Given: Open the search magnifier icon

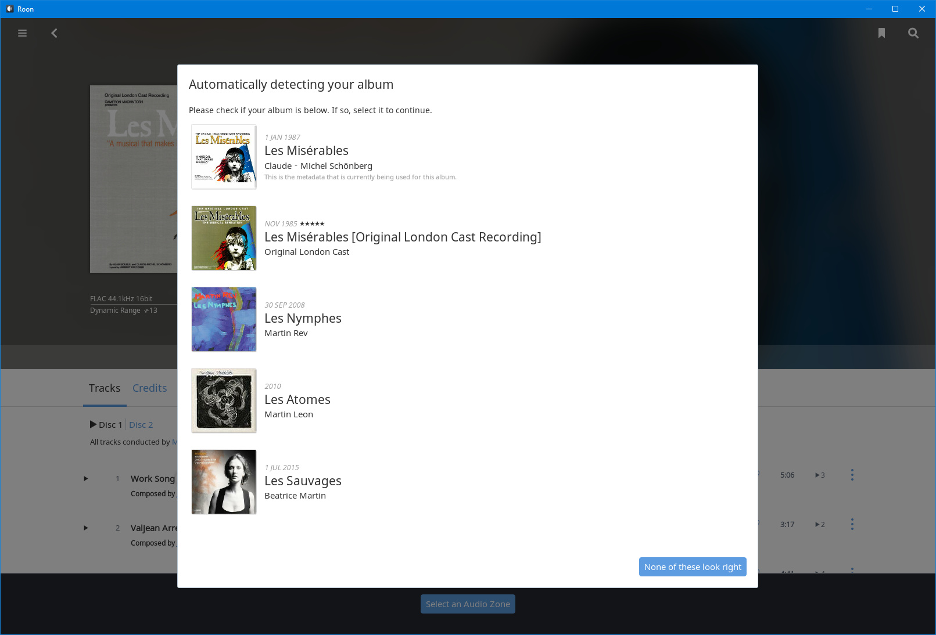Looking at the screenshot, I should pos(913,33).
